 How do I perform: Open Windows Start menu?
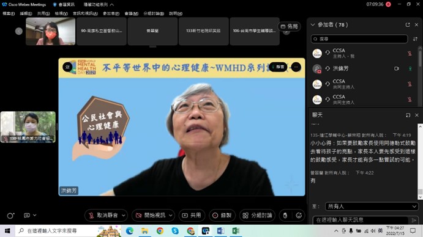(7, 231)
